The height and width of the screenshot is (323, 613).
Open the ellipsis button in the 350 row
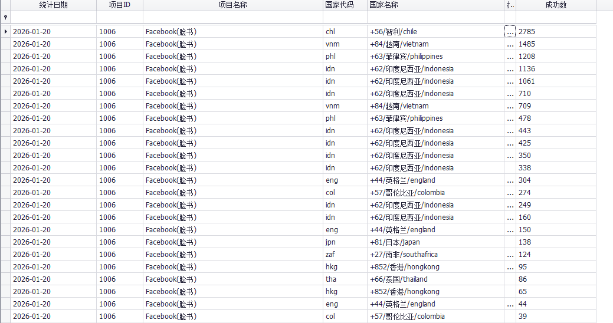(510, 156)
